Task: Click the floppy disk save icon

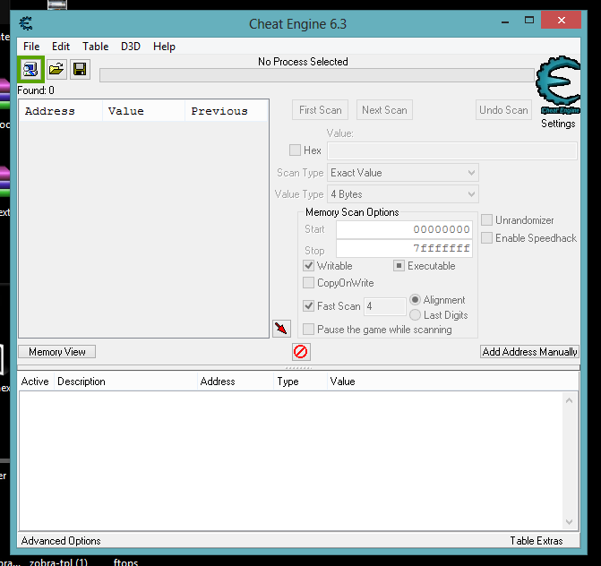Action: [80, 69]
